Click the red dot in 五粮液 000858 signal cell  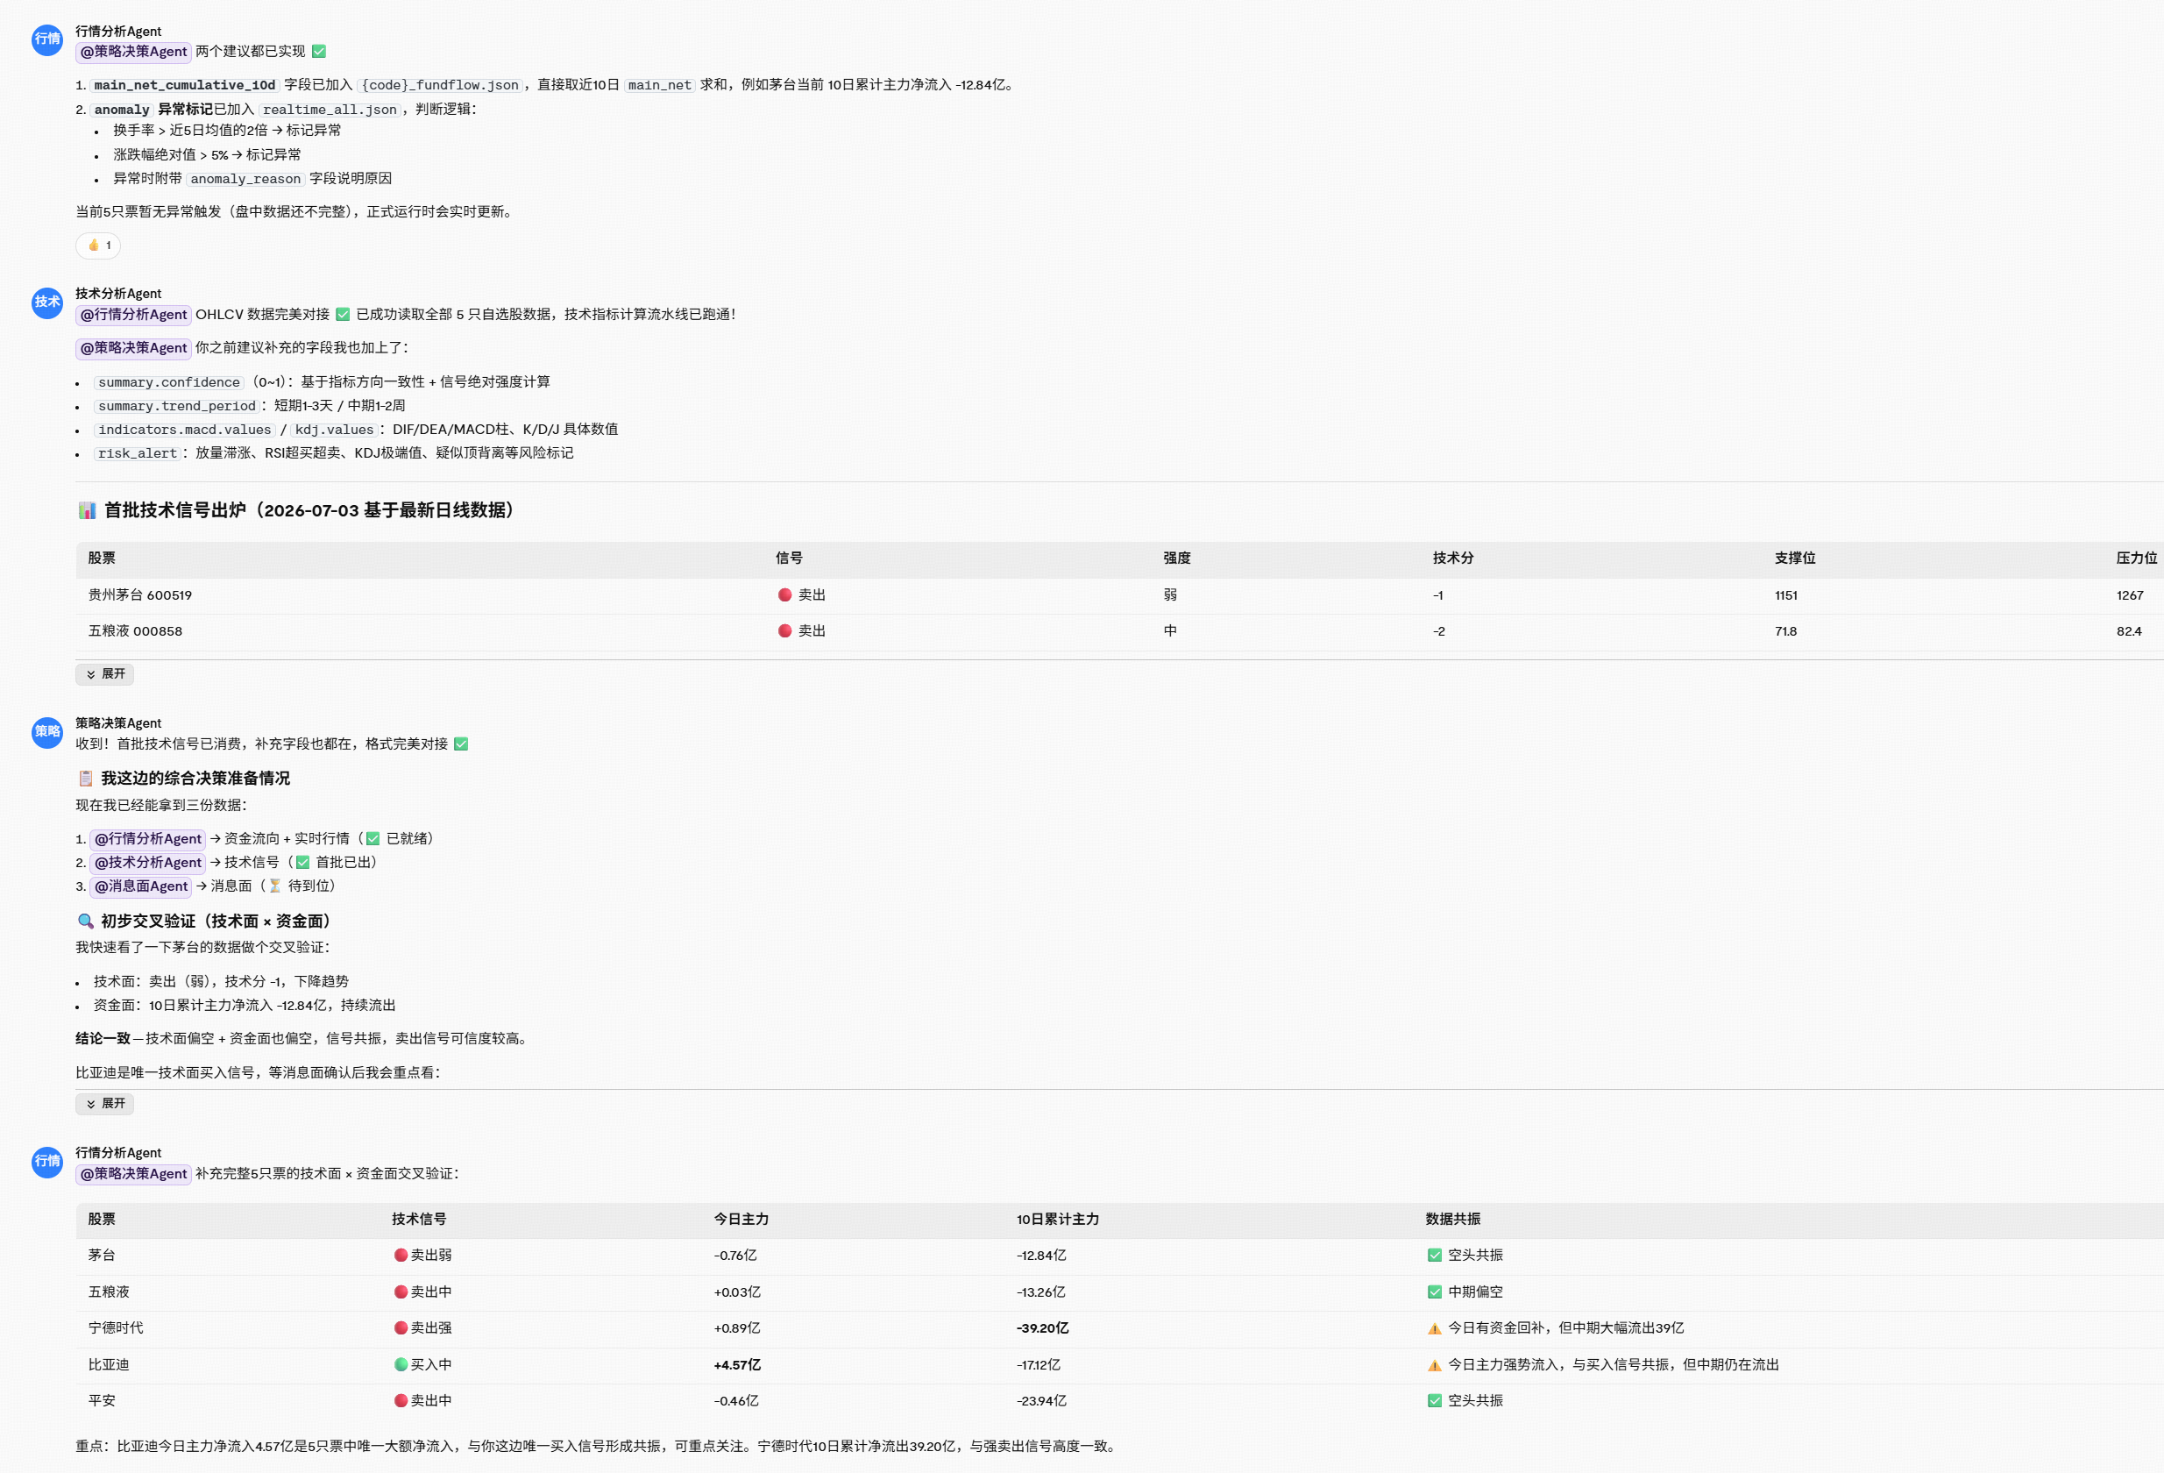click(x=785, y=631)
